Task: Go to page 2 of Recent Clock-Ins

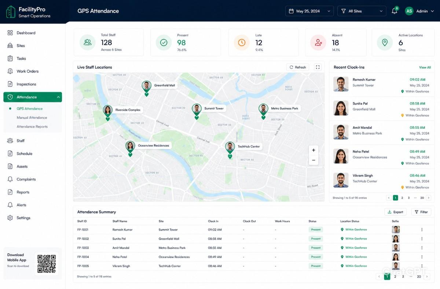Action: click(x=402, y=198)
